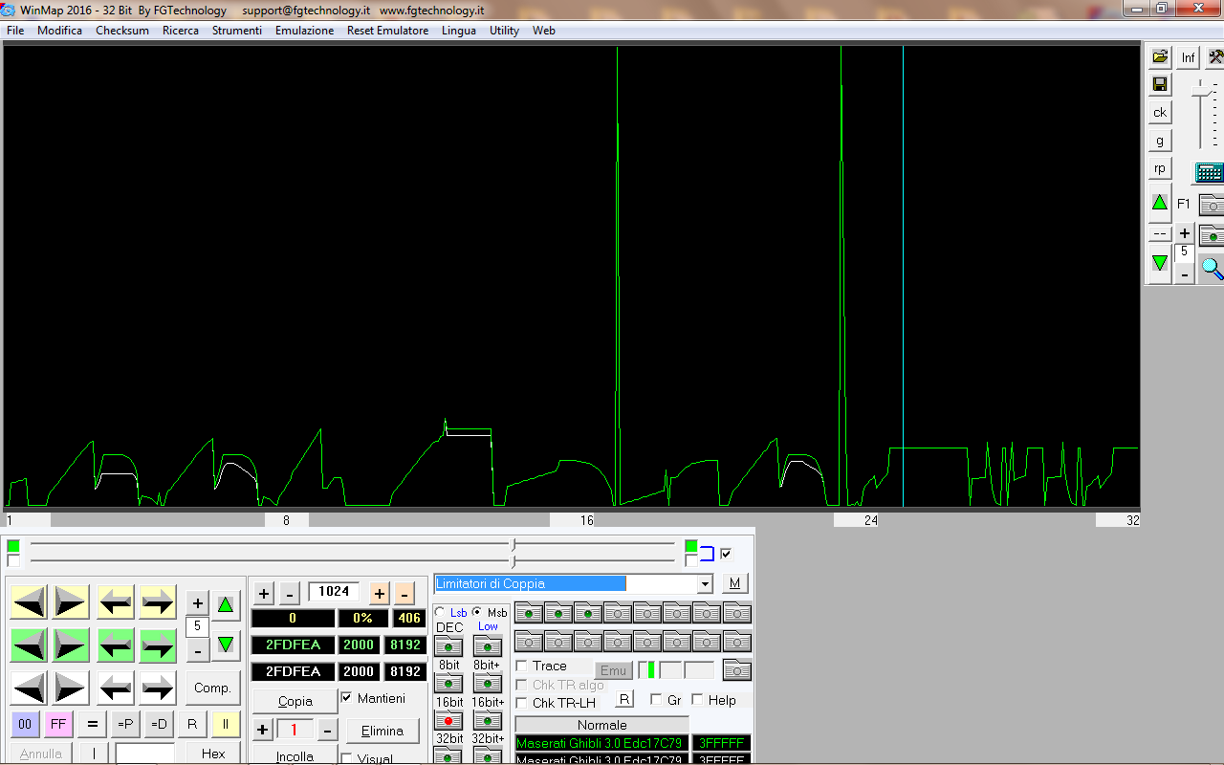Image resolution: width=1224 pixels, height=765 pixels.
Task: Click white-background right arrow button
Action: pyautogui.click(x=158, y=688)
